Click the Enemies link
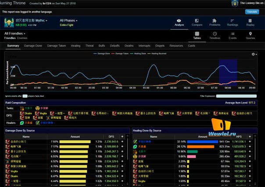This screenshot has height=187, width=265. pyautogui.click(x=23, y=38)
